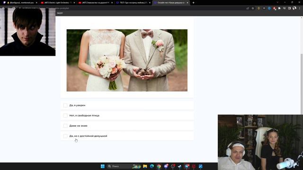The width and height of the screenshot is (303, 170).
Task: Click the page vertical scrollbar
Action: pos(302,84)
